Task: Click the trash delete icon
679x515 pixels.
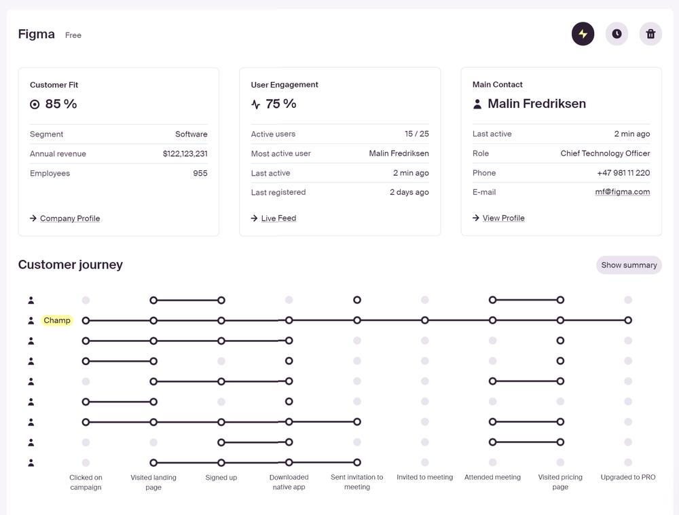Action: coord(650,34)
